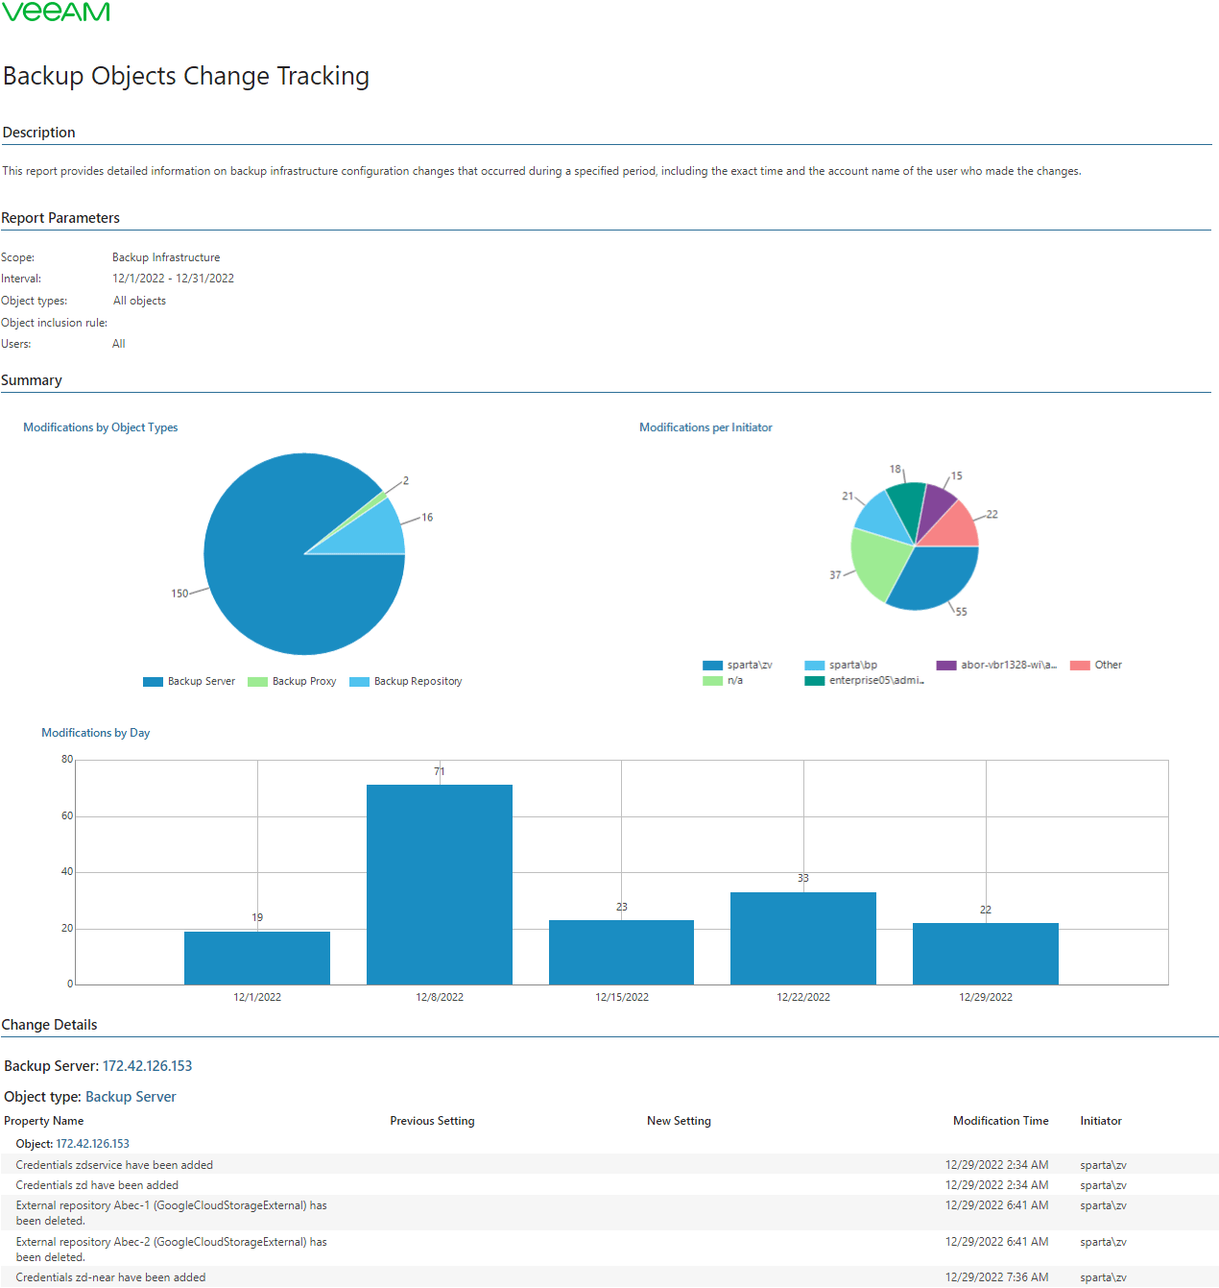1219x1288 pixels.
Task: Click the abor-vbr1328-wi legend swatch
Action: pyautogui.click(x=946, y=666)
